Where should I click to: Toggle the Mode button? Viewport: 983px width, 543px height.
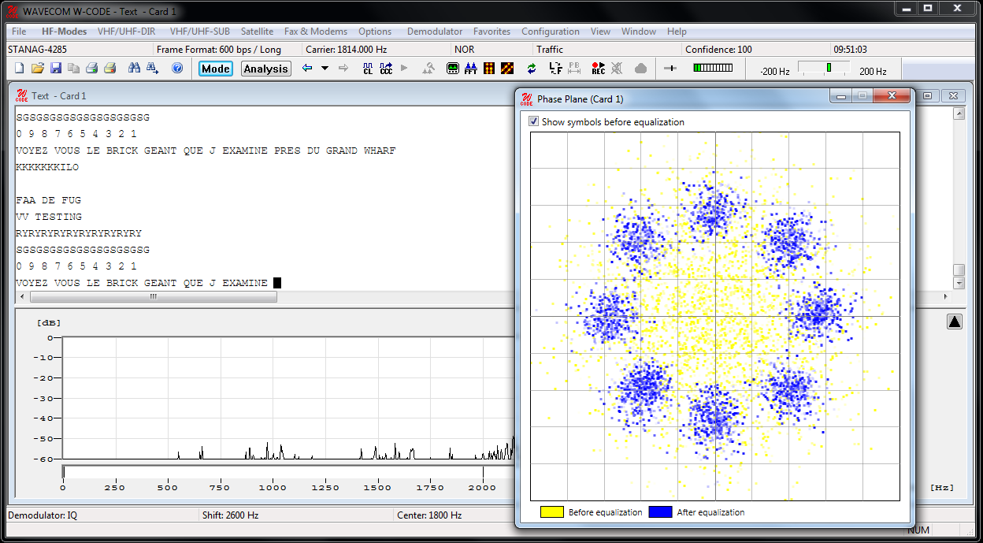pos(215,69)
